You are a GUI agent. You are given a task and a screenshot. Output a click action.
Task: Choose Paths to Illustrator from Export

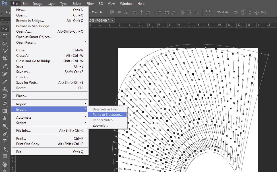tap(108, 115)
